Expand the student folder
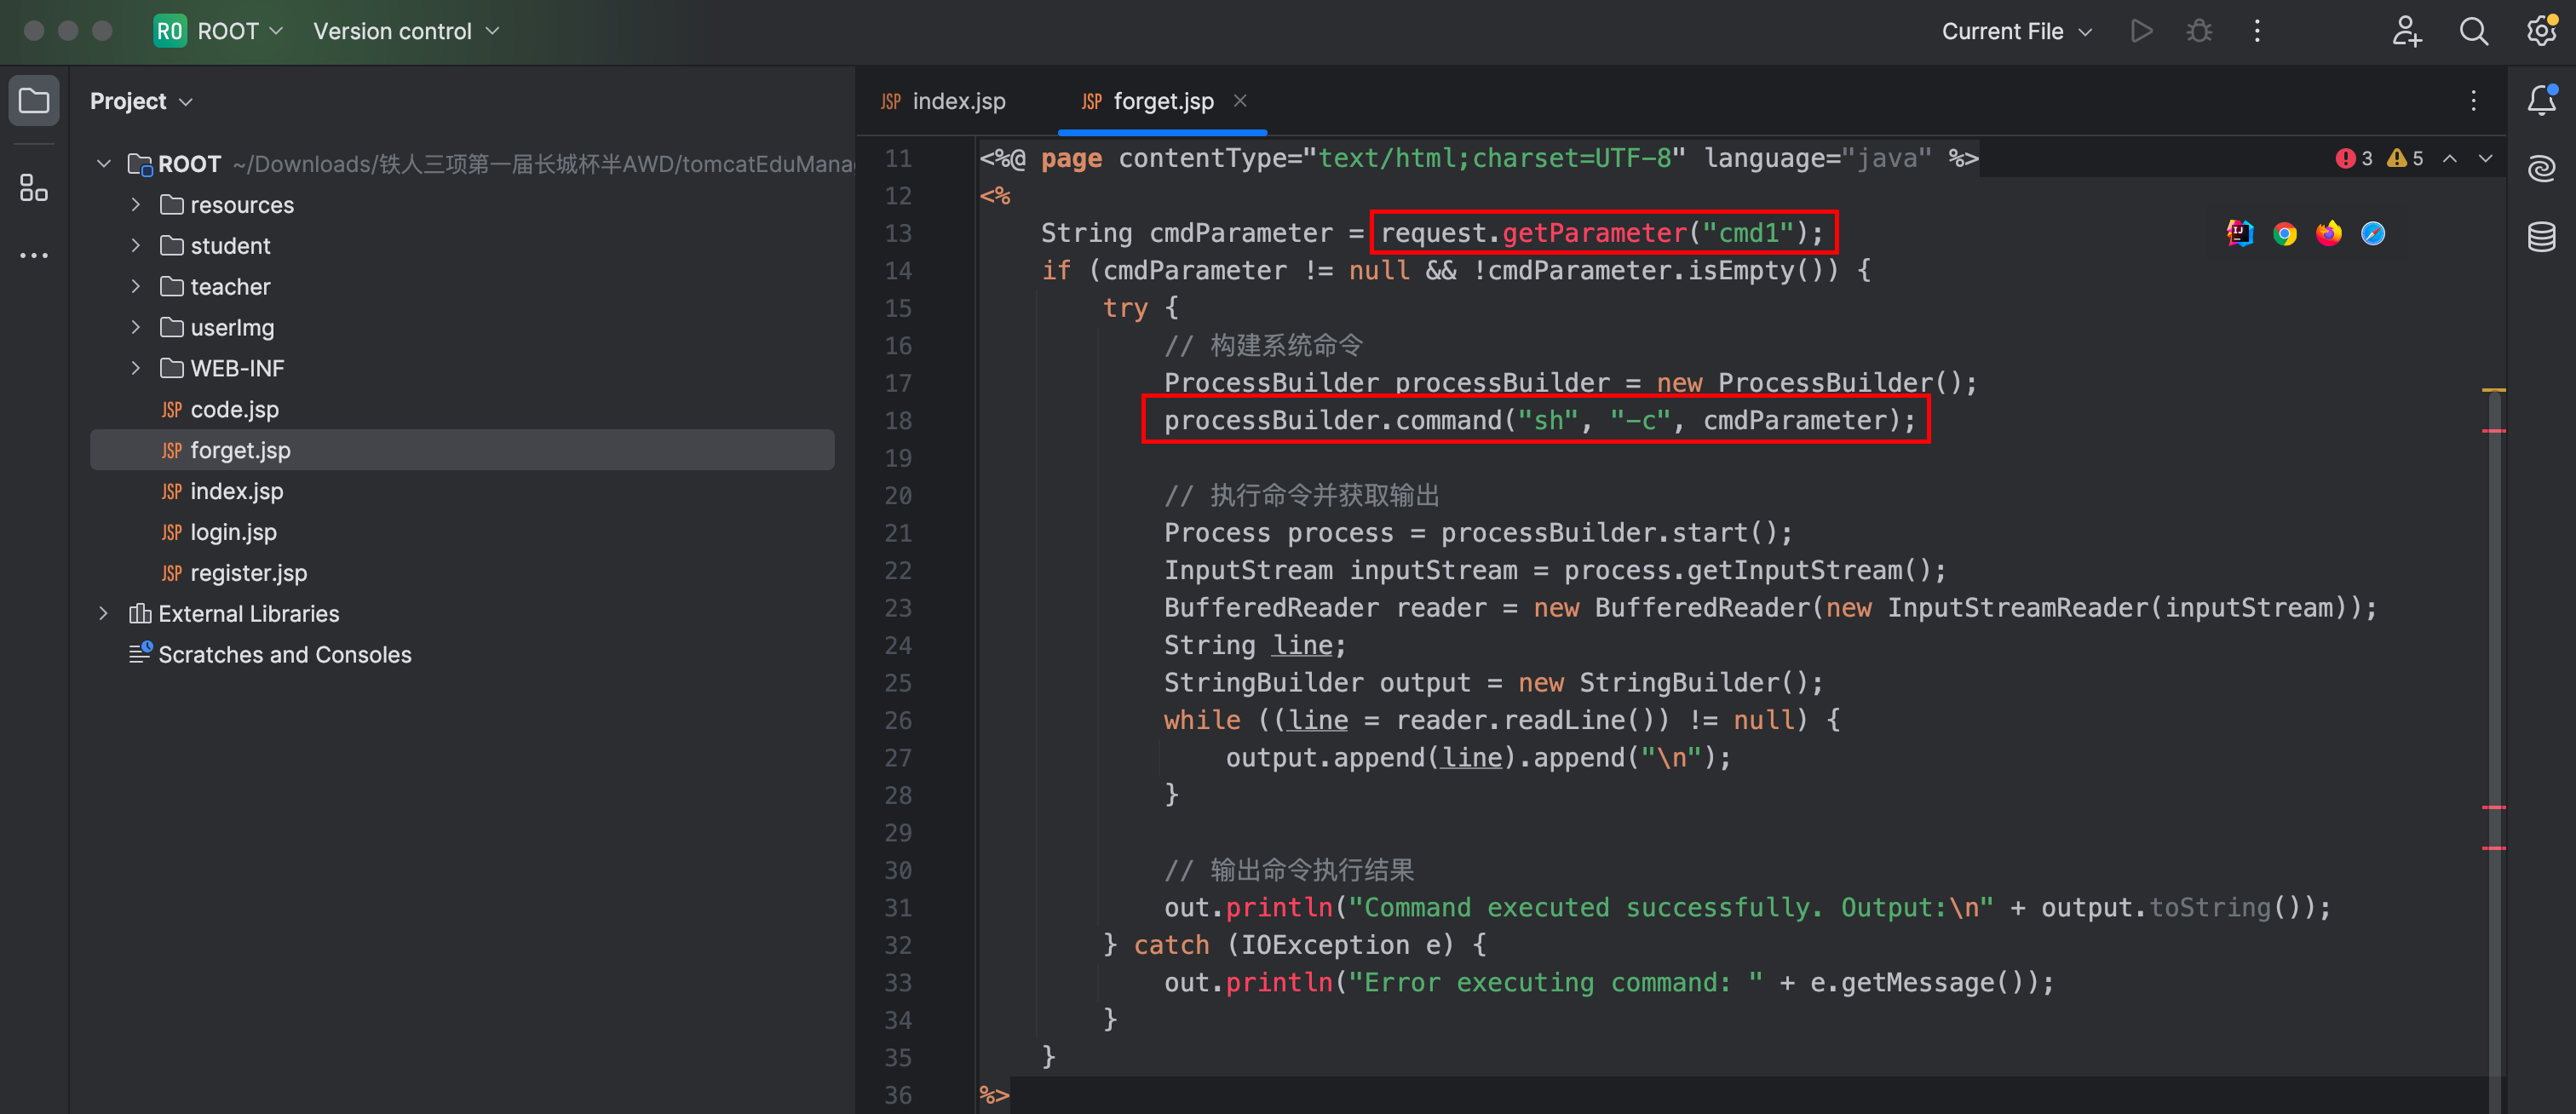 coord(135,245)
